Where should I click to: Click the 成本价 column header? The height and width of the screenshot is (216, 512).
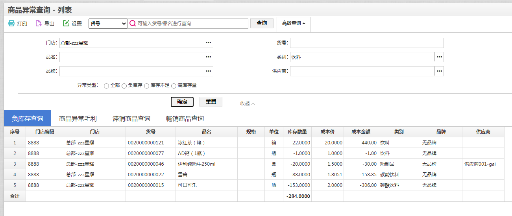[327, 132]
